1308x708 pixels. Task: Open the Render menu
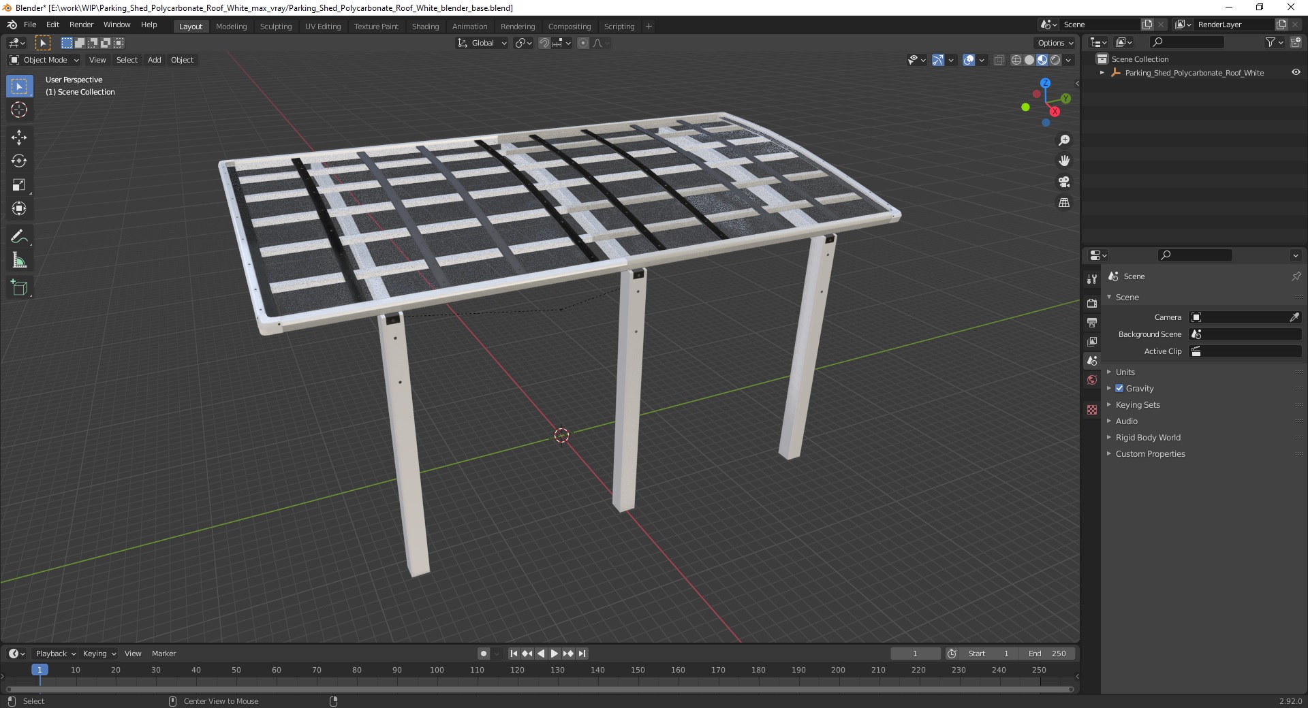point(81,25)
